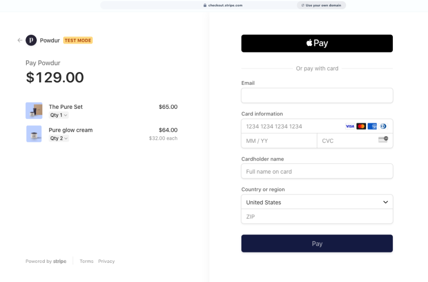Click the CVC card hint icon
Image resolution: width=428 pixels, height=282 pixels.
coord(383,140)
